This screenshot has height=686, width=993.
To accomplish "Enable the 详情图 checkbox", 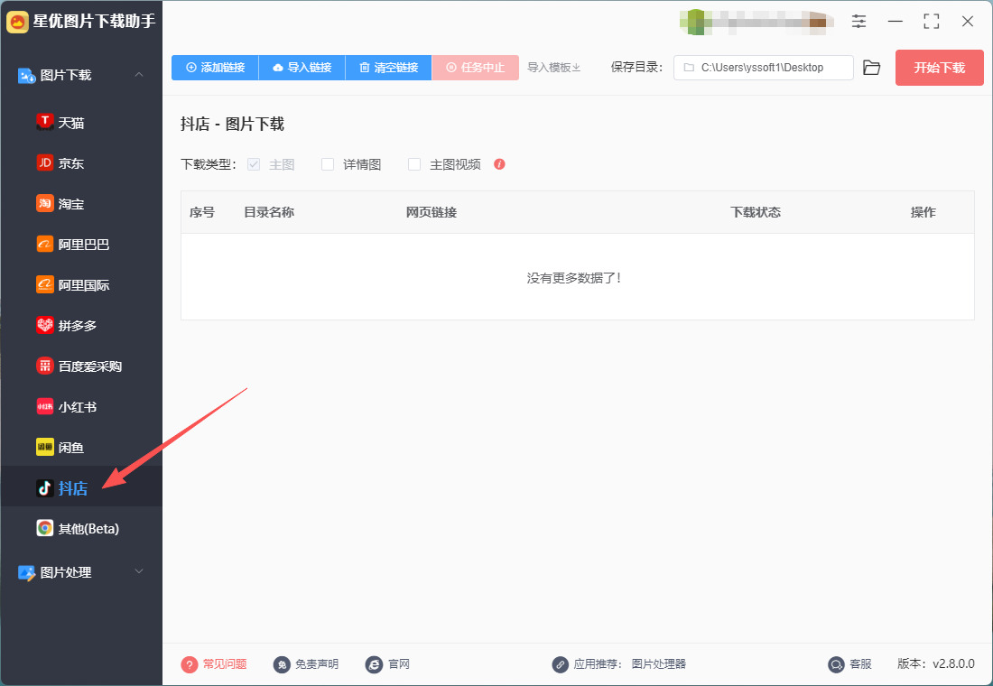I will [x=328, y=164].
